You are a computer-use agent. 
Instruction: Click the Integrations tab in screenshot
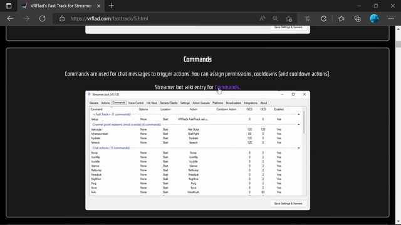coord(251,102)
